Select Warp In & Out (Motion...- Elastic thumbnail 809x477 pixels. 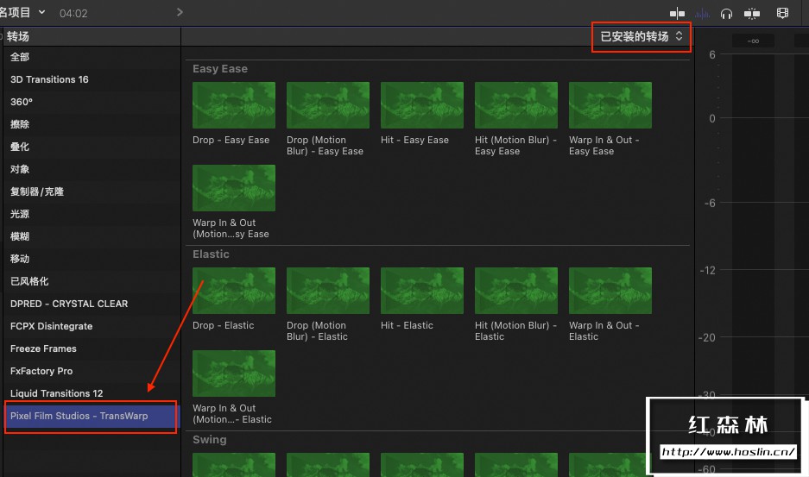(234, 373)
